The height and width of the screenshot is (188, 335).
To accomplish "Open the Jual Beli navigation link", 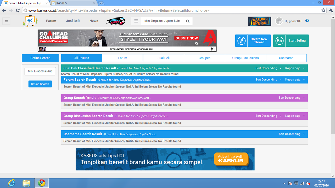I will [x=73, y=21].
